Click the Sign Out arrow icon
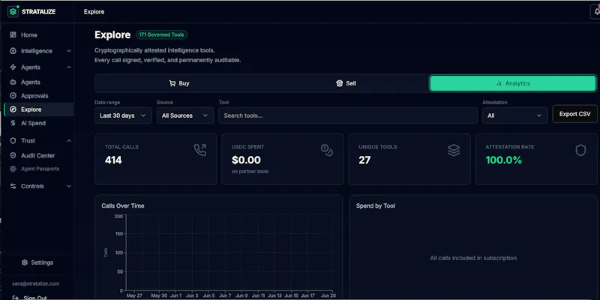 tap(16, 298)
